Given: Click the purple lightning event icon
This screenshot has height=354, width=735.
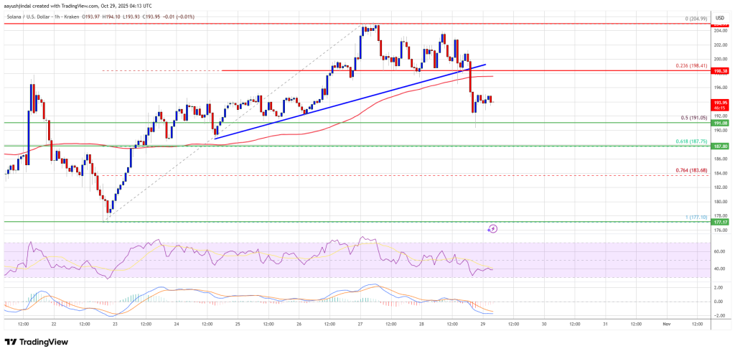Looking at the screenshot, I should (492, 229).
